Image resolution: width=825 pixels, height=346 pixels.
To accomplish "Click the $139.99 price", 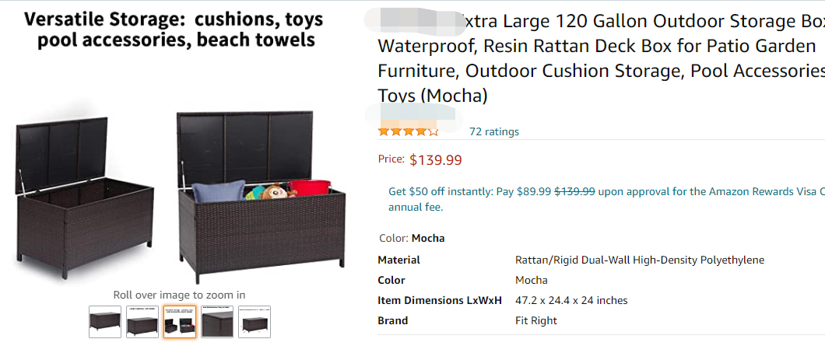I will [x=436, y=160].
